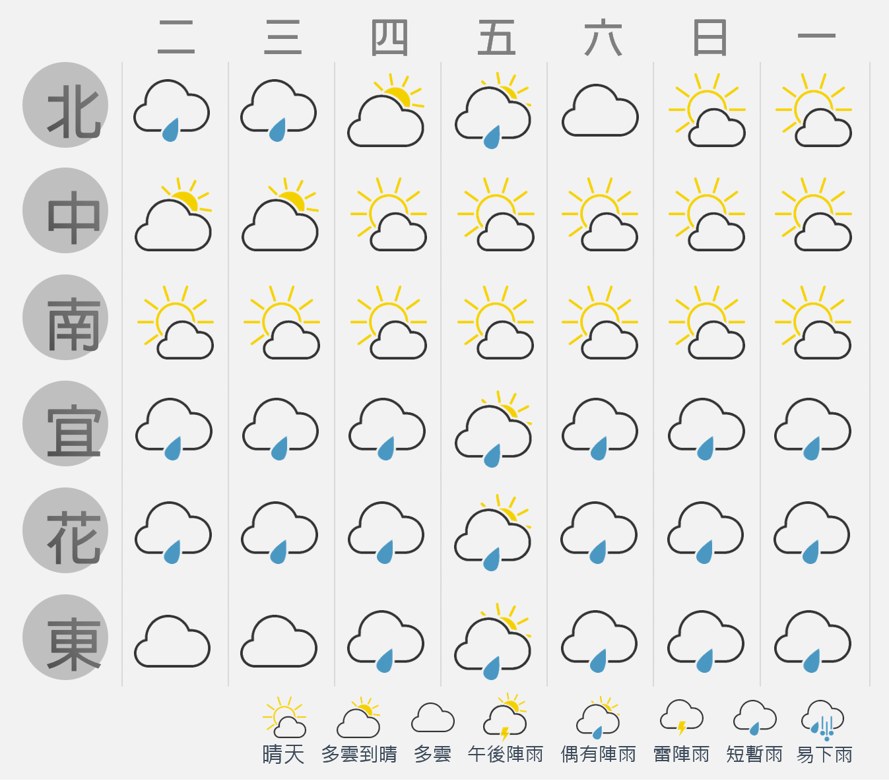Click the 北 region circle label
Viewport: 889px width, 781px height.
point(65,105)
